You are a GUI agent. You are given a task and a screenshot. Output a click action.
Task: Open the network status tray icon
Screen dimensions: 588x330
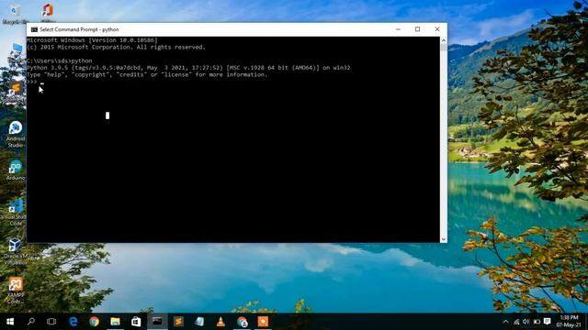pyautogui.click(x=516, y=322)
